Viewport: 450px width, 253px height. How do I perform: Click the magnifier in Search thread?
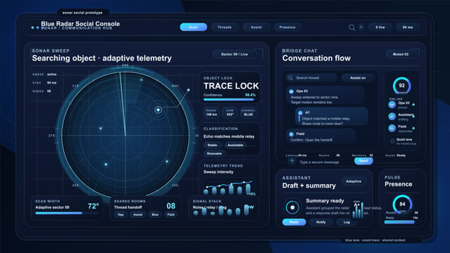290,78
